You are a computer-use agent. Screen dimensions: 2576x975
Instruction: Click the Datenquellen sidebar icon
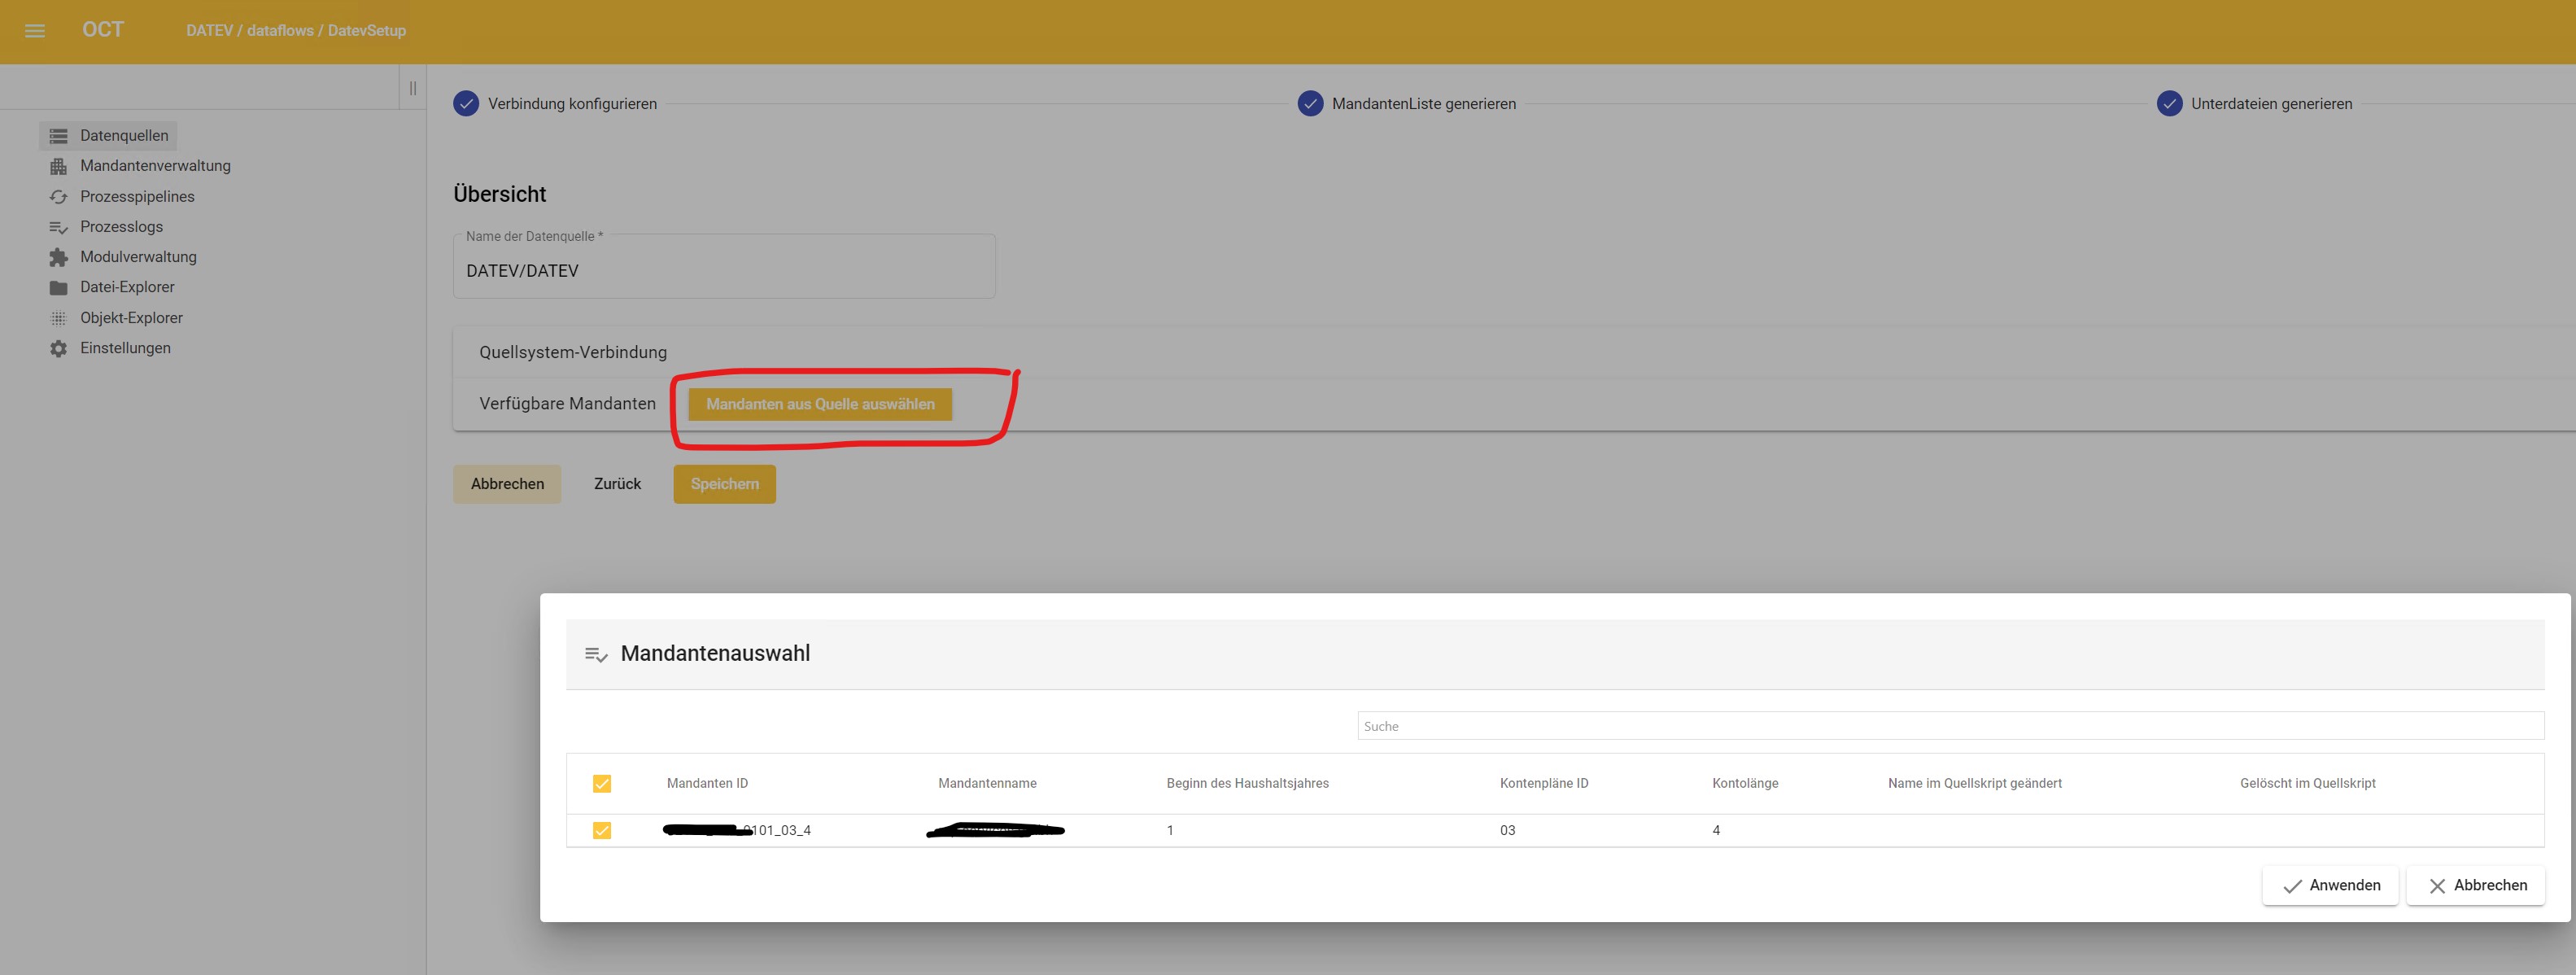point(59,136)
